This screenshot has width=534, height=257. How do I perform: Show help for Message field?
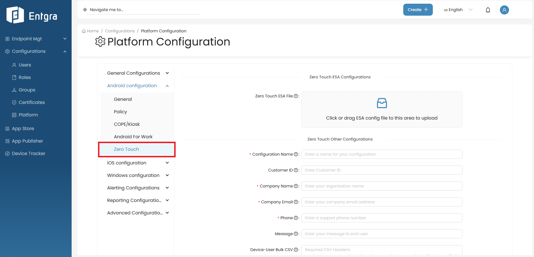point(296,234)
